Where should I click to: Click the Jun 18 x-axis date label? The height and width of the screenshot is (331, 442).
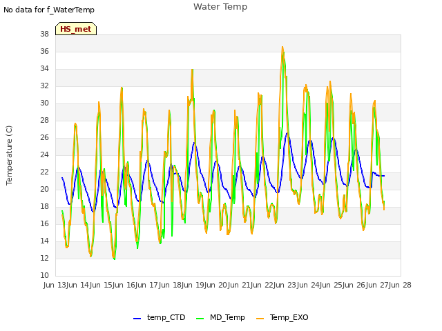[x=171, y=285]
